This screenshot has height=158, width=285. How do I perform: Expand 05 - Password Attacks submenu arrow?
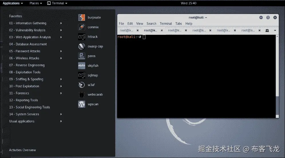(61, 51)
